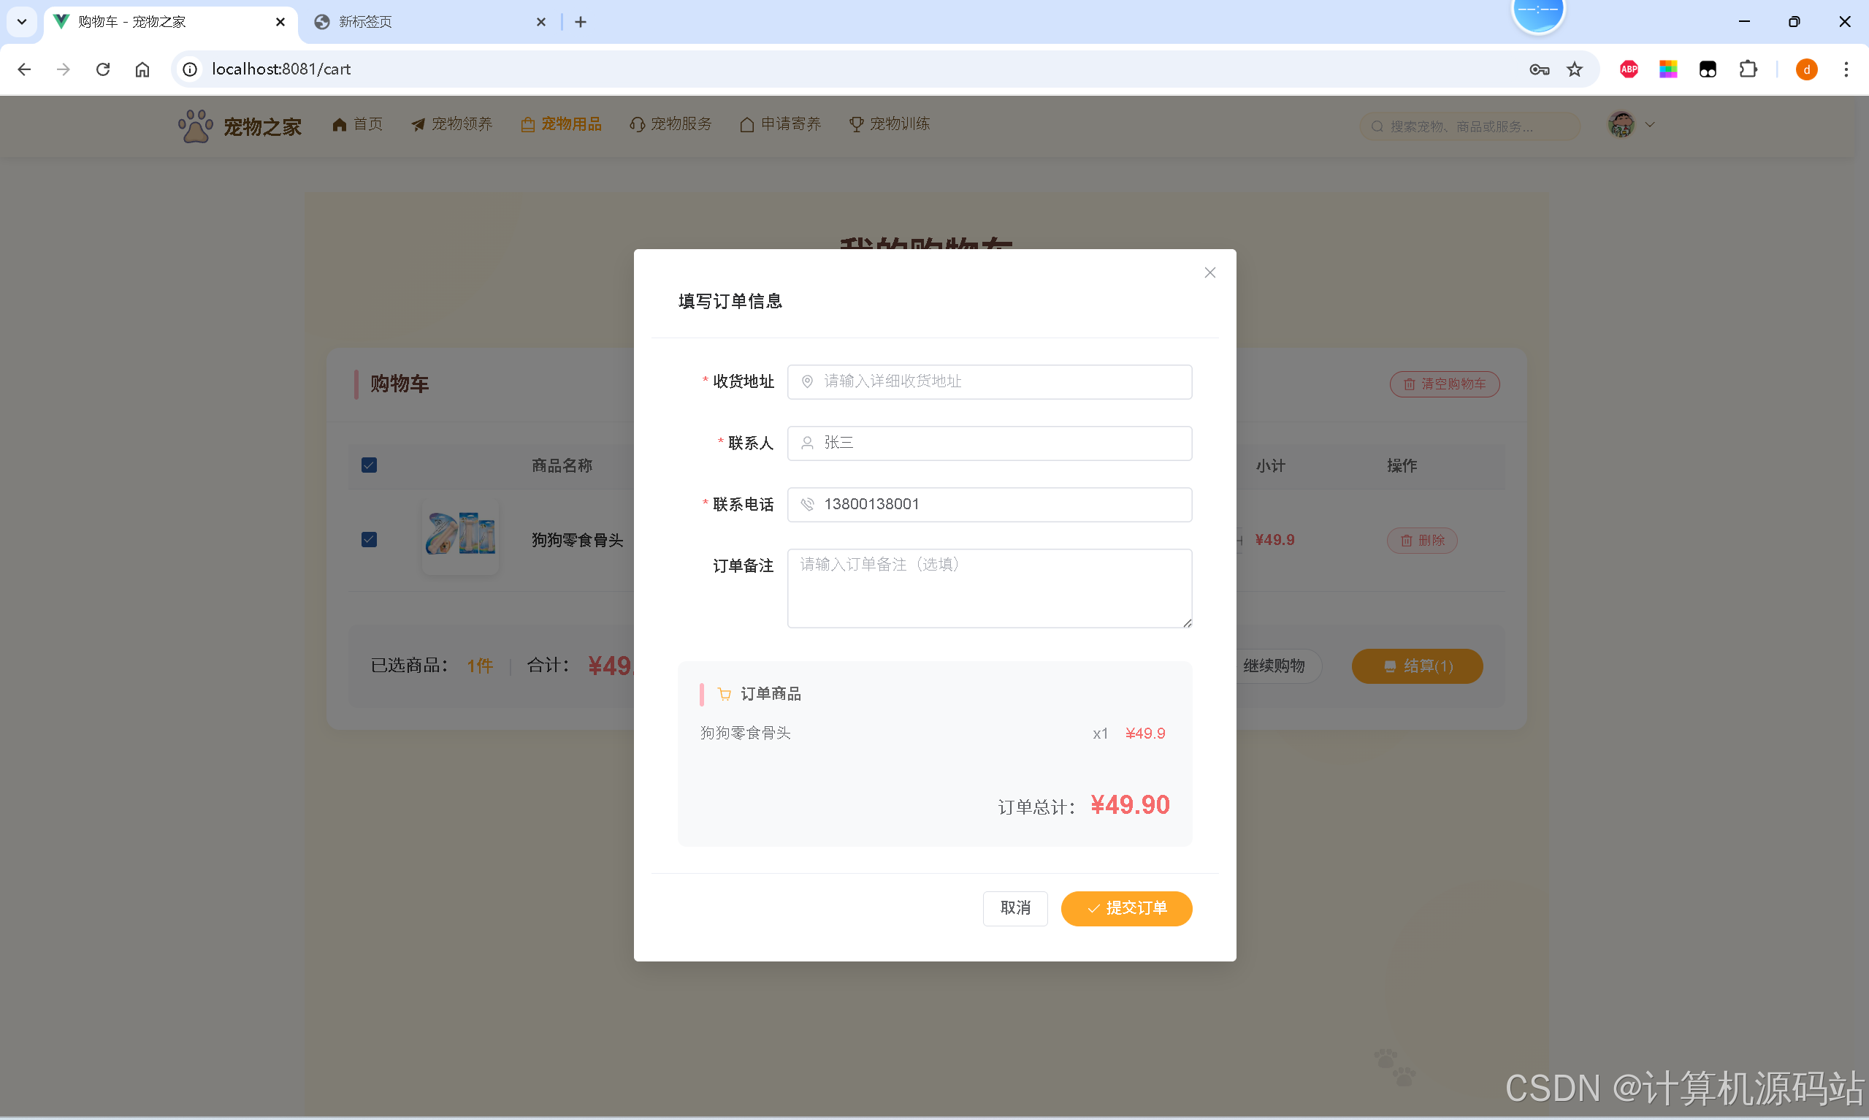Open the tab search dropdown arrow

[x=22, y=22]
